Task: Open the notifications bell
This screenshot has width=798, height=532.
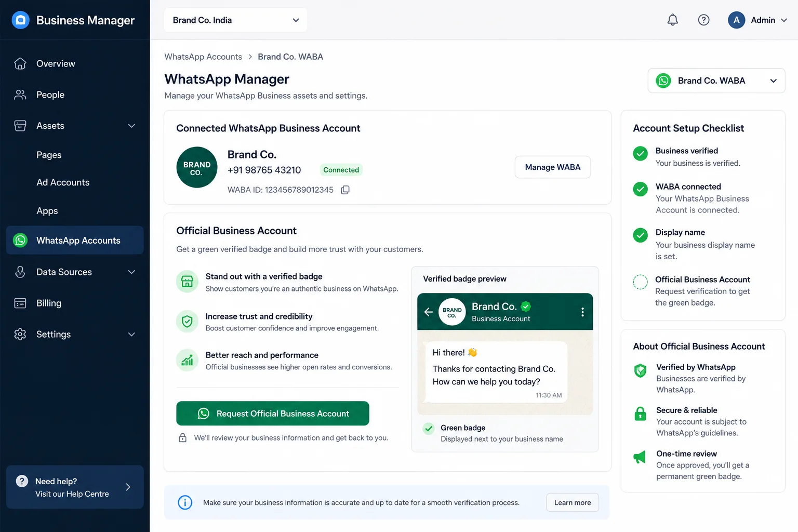Action: (672, 20)
